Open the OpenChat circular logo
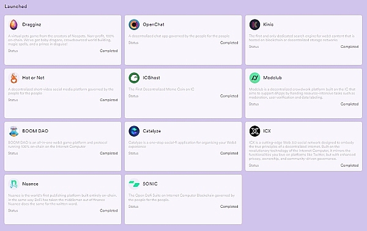The image size is (367, 231). (x=134, y=25)
